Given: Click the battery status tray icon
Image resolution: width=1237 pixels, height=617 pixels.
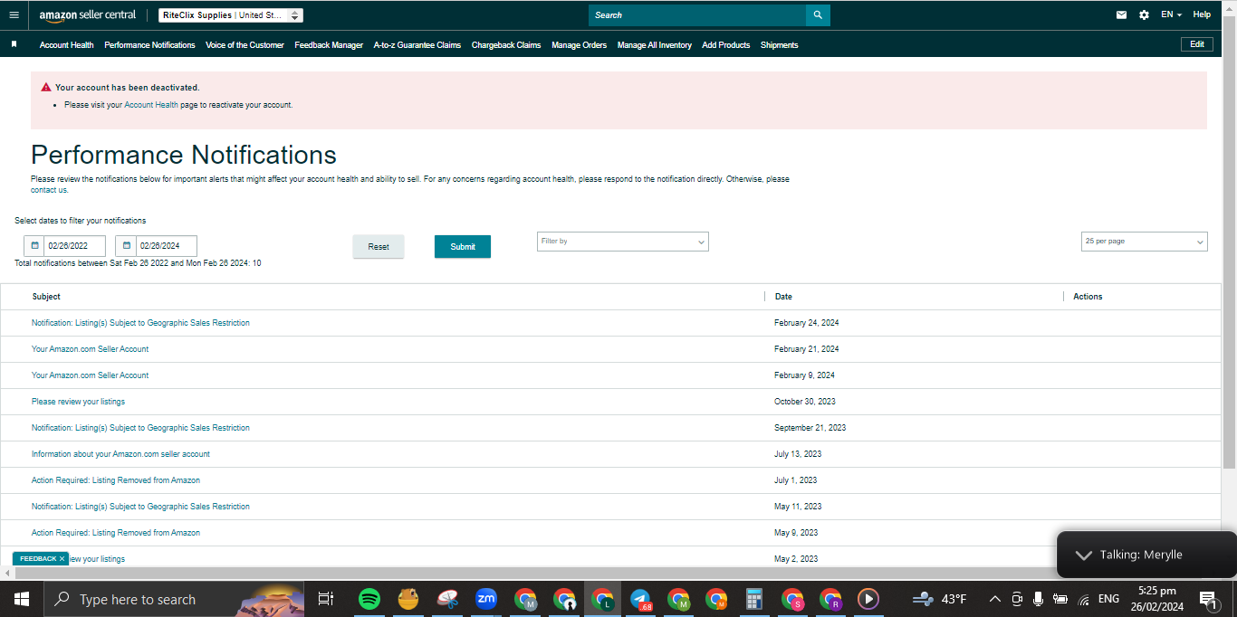Looking at the screenshot, I should [x=1060, y=599].
